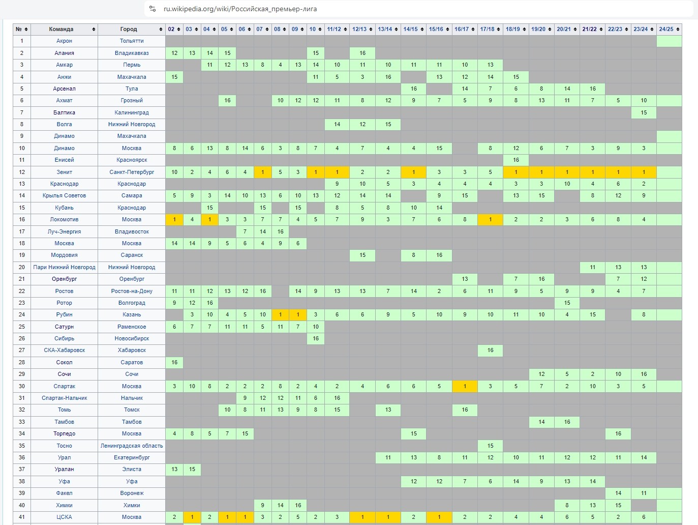
Task: Sort by season 03 column arrows
Action: [196, 29]
